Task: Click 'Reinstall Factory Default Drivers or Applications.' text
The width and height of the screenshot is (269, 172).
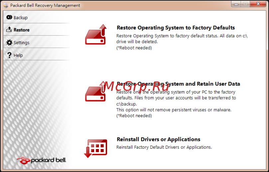Action: click(x=164, y=147)
